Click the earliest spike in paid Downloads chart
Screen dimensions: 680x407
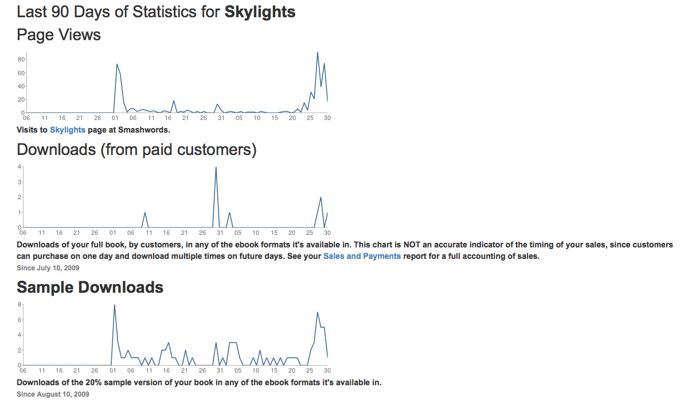coord(145,213)
